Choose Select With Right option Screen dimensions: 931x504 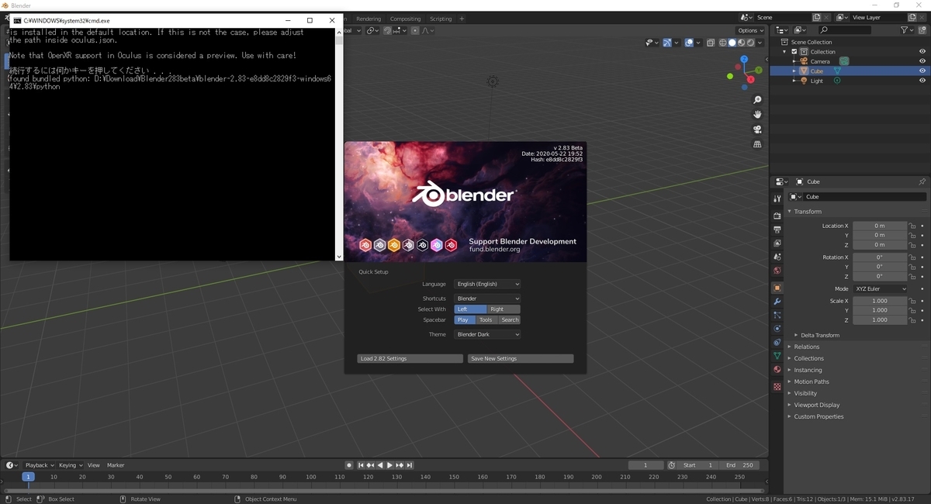[x=504, y=309]
